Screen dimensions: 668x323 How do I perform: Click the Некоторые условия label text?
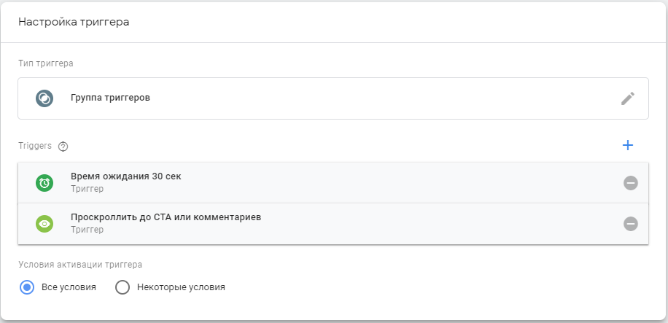[181, 287]
